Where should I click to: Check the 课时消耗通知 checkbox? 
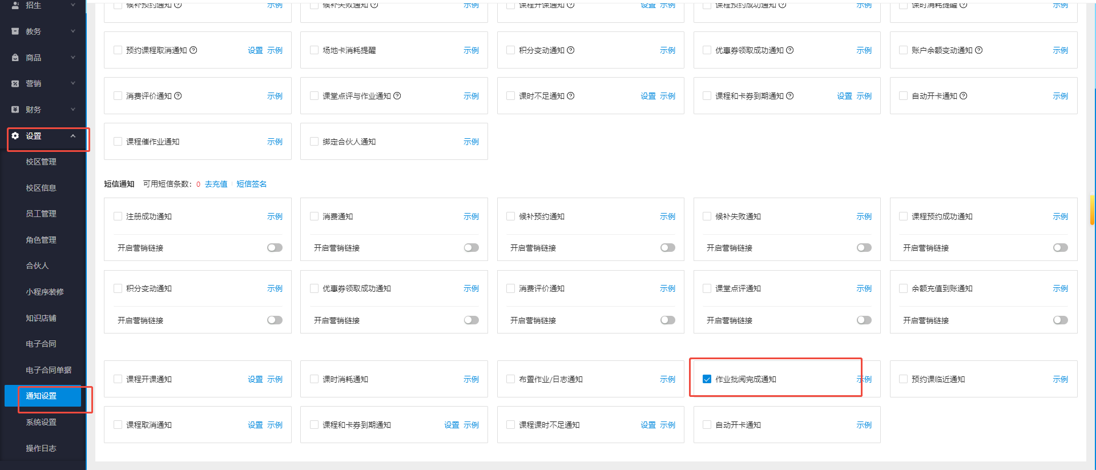pyautogui.click(x=314, y=379)
